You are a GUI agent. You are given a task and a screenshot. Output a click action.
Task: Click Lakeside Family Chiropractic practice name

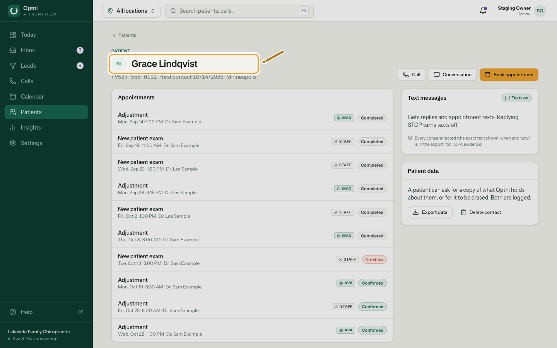click(x=39, y=332)
